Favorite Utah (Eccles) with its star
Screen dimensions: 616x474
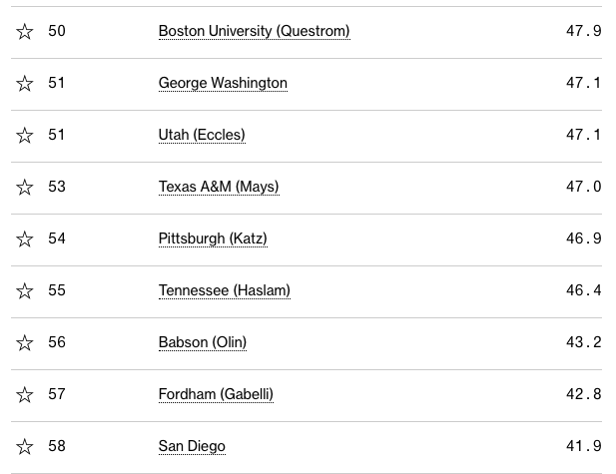click(x=25, y=136)
